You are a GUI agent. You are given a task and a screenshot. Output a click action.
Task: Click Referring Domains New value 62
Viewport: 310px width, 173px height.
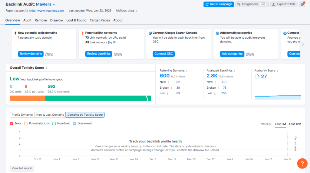pyautogui.click(x=178, y=82)
